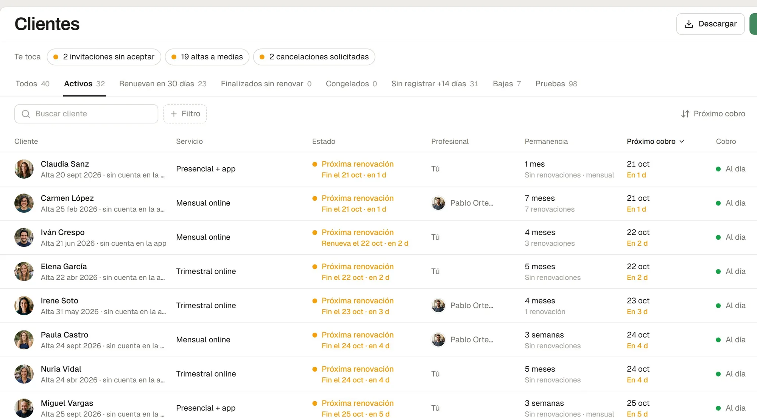Click 'Trimestral online' in Elena García row
The width and height of the screenshot is (757, 419).
206,271
